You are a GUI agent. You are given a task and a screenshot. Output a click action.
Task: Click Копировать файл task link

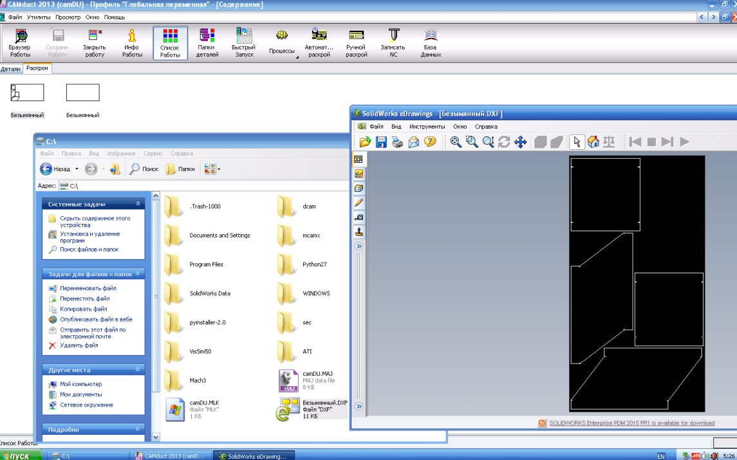[83, 309]
